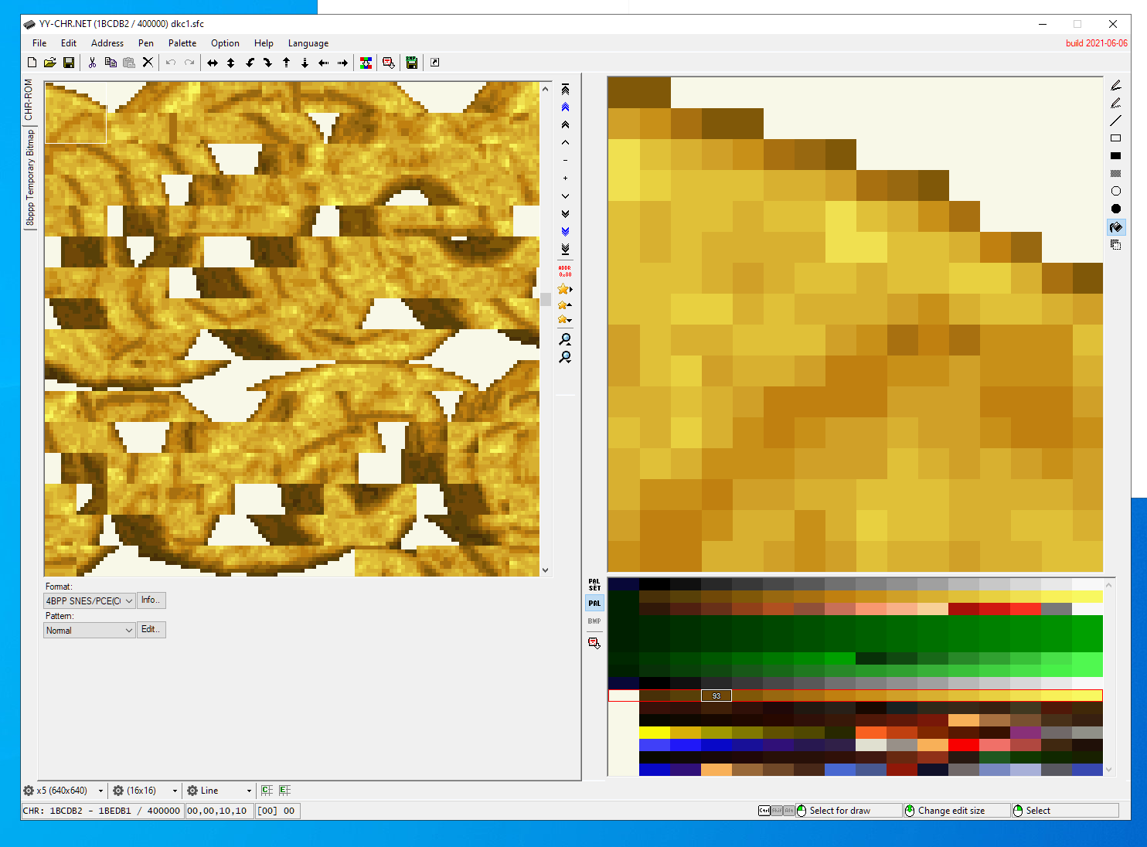Screen dimensions: 1147x847
Task: Click the cut scissors toolbar icon
Action: (92, 63)
